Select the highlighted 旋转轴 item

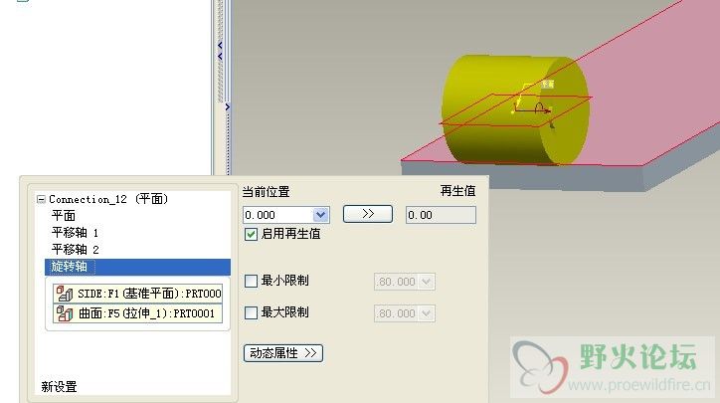[138, 267]
